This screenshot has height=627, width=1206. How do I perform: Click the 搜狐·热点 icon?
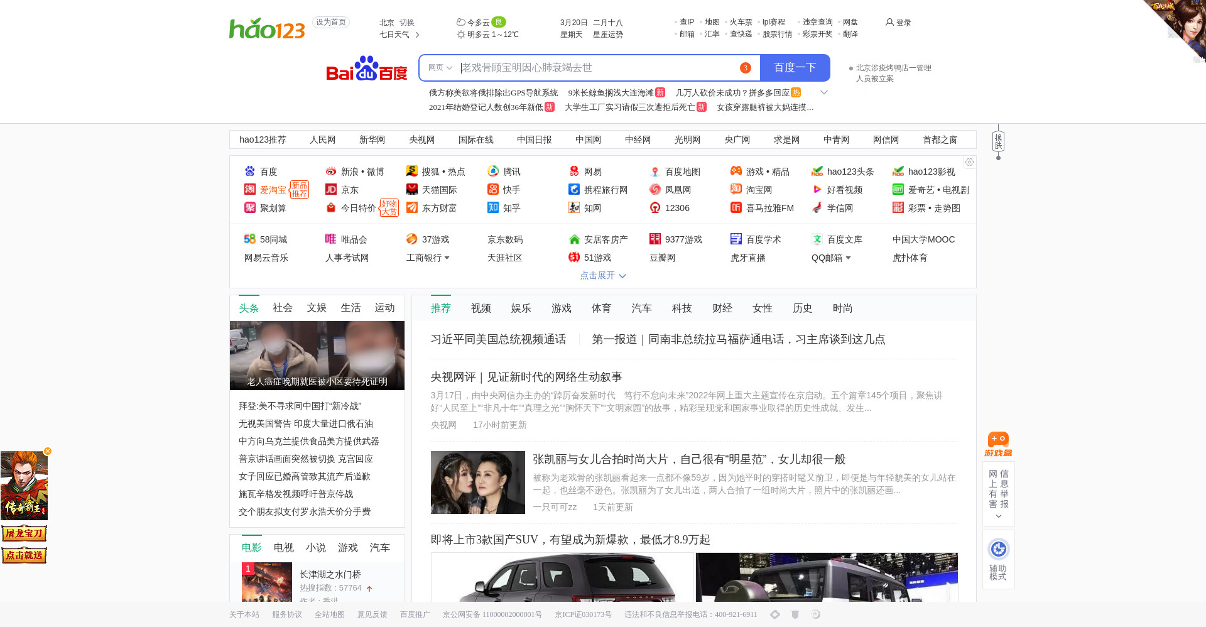[x=411, y=171]
